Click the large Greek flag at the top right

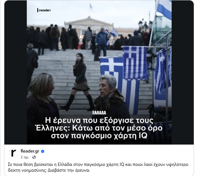(164, 9)
